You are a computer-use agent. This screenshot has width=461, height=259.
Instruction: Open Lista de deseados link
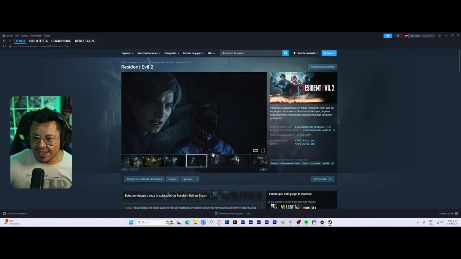306,53
